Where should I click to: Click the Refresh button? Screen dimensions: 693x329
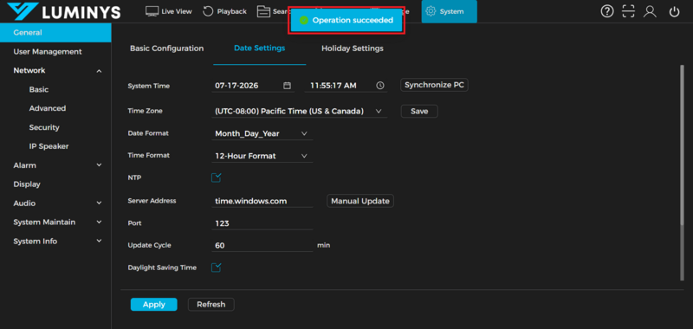pos(210,304)
